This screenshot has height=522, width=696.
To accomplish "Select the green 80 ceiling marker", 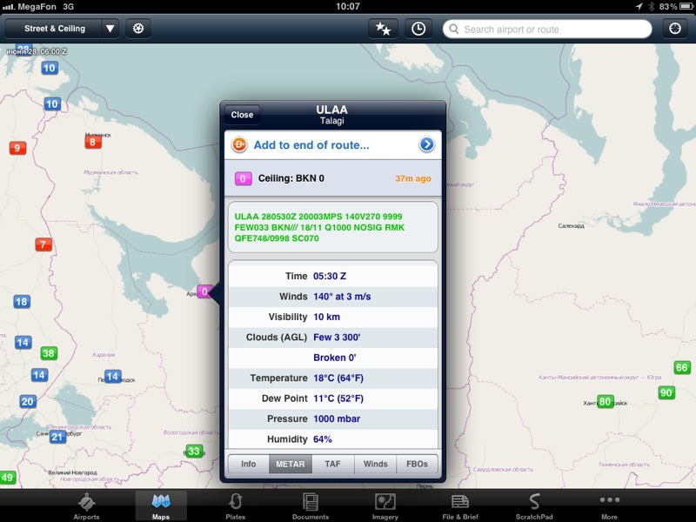I will [x=605, y=402].
